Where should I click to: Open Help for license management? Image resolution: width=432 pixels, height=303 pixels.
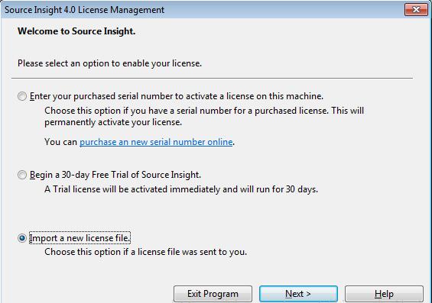point(384,294)
